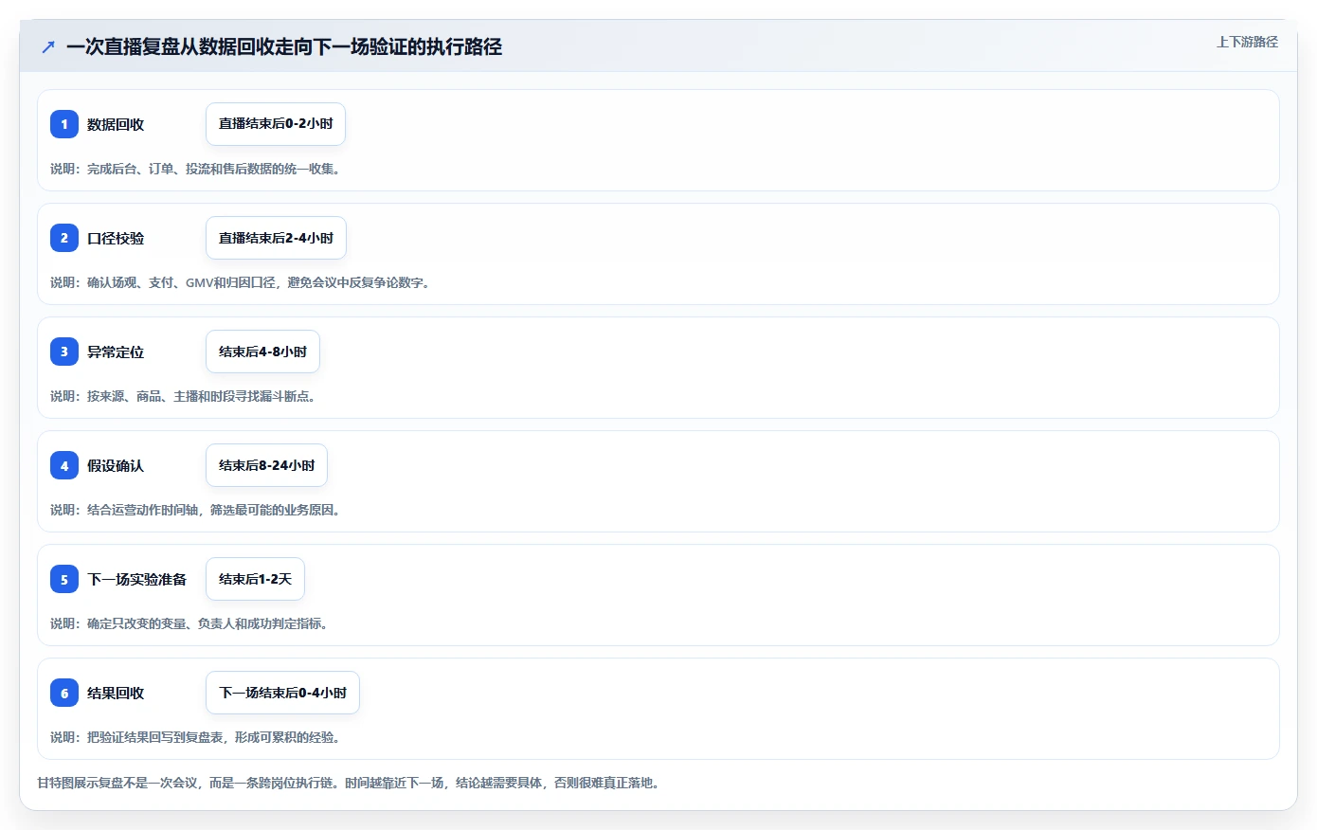Viewport: 1317px width, 830px height.
Task: Click the 口径校验 step title
Action: [x=116, y=238]
